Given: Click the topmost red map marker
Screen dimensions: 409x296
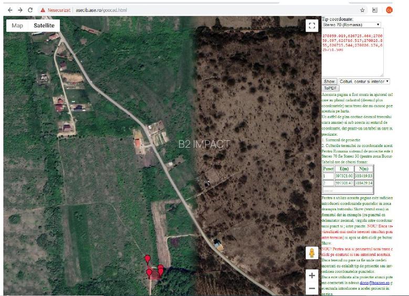Looking at the screenshot, I should click(148, 259).
